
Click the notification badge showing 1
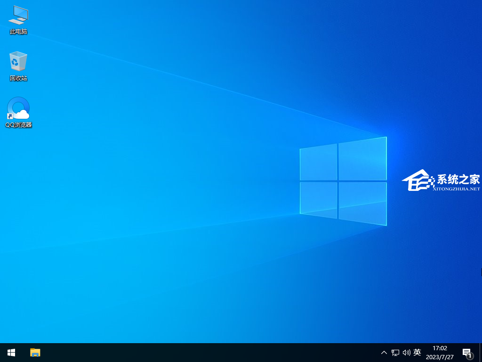point(469,356)
